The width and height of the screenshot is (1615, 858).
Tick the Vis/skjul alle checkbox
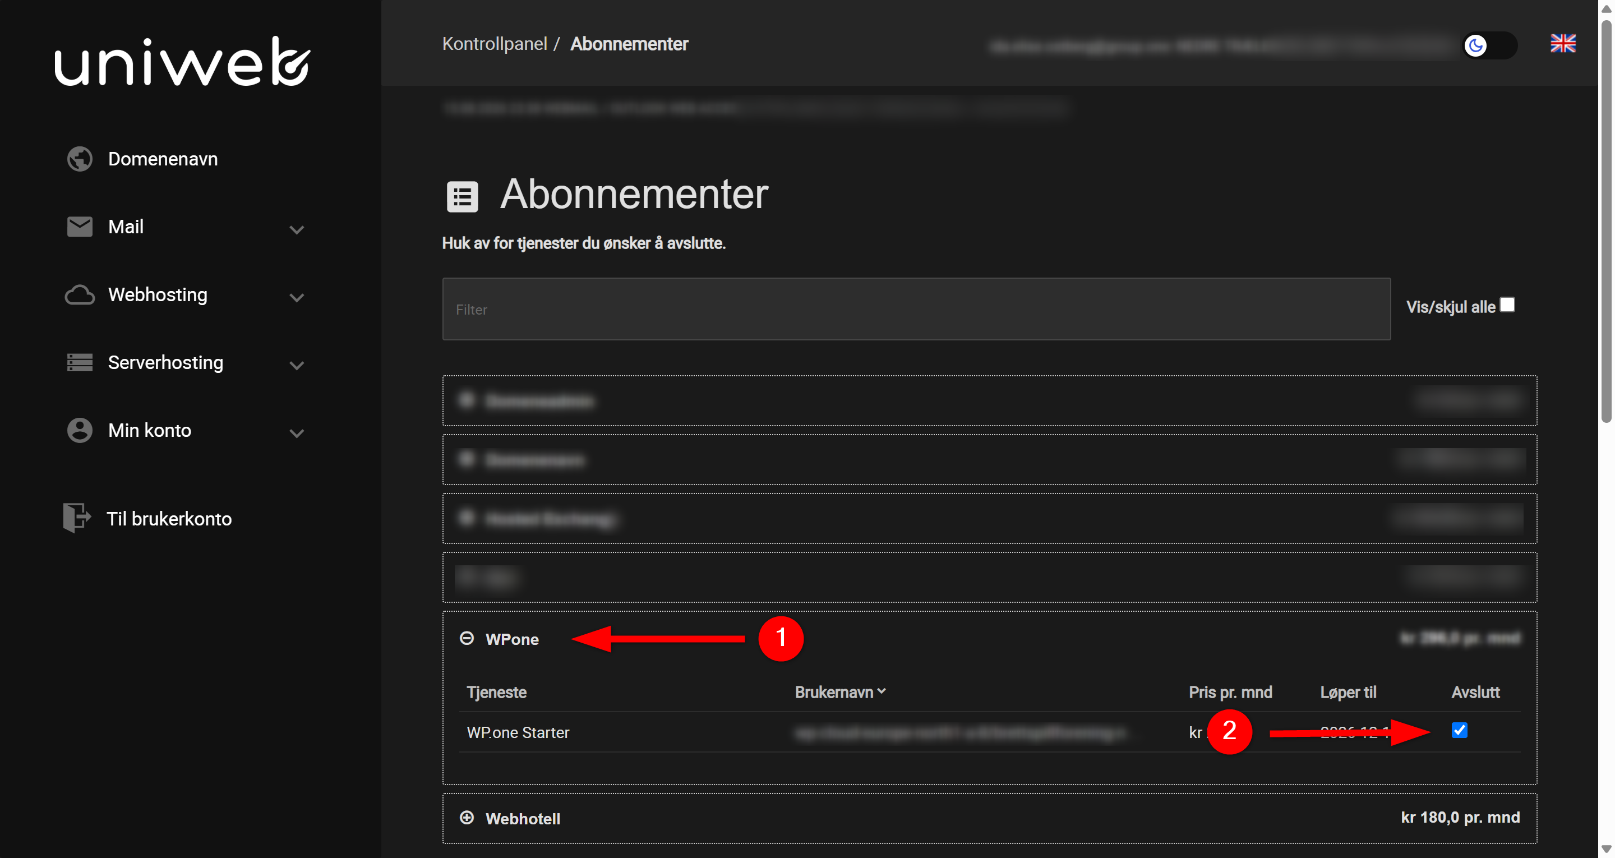(x=1508, y=305)
